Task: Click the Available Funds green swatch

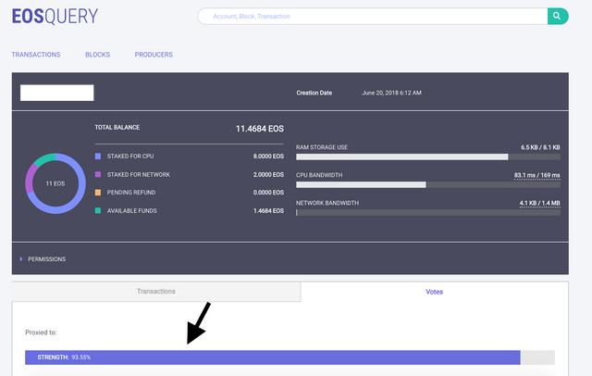Action: tap(98, 210)
